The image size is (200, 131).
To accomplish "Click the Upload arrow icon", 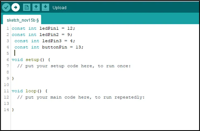I will pos(15,7).
